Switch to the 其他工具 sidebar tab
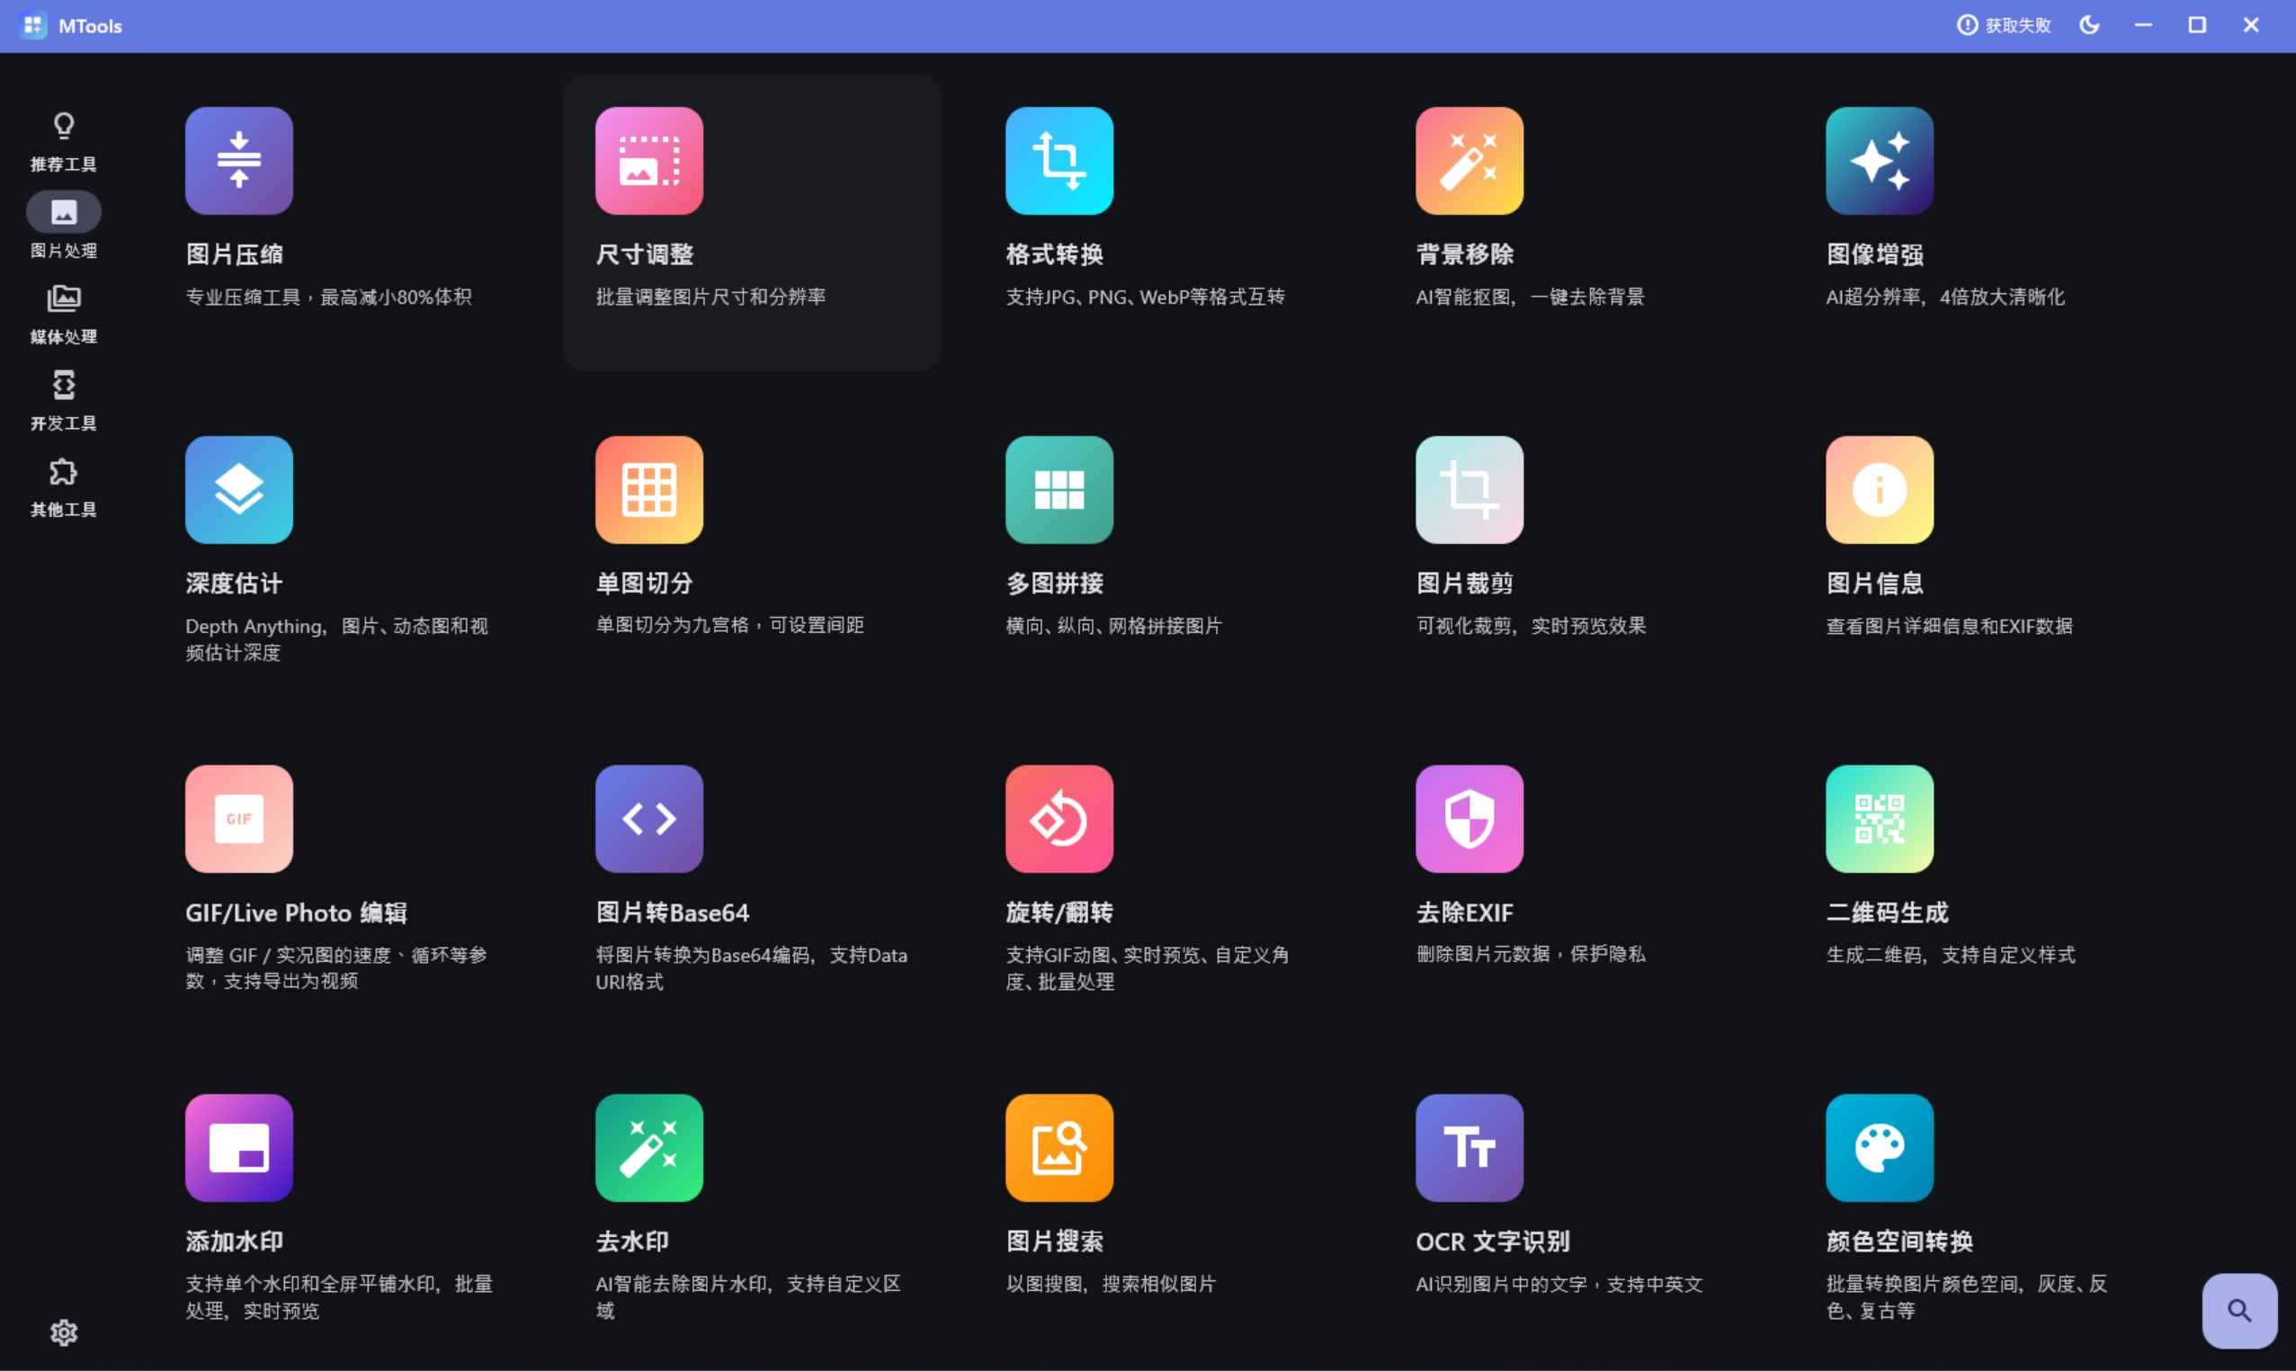Screen dimensions: 2296x1371 63,486
